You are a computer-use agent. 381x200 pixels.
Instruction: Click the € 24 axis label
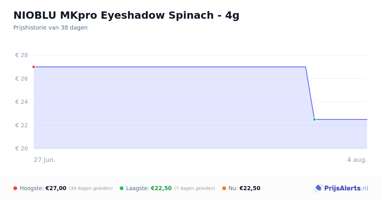coord(22,102)
